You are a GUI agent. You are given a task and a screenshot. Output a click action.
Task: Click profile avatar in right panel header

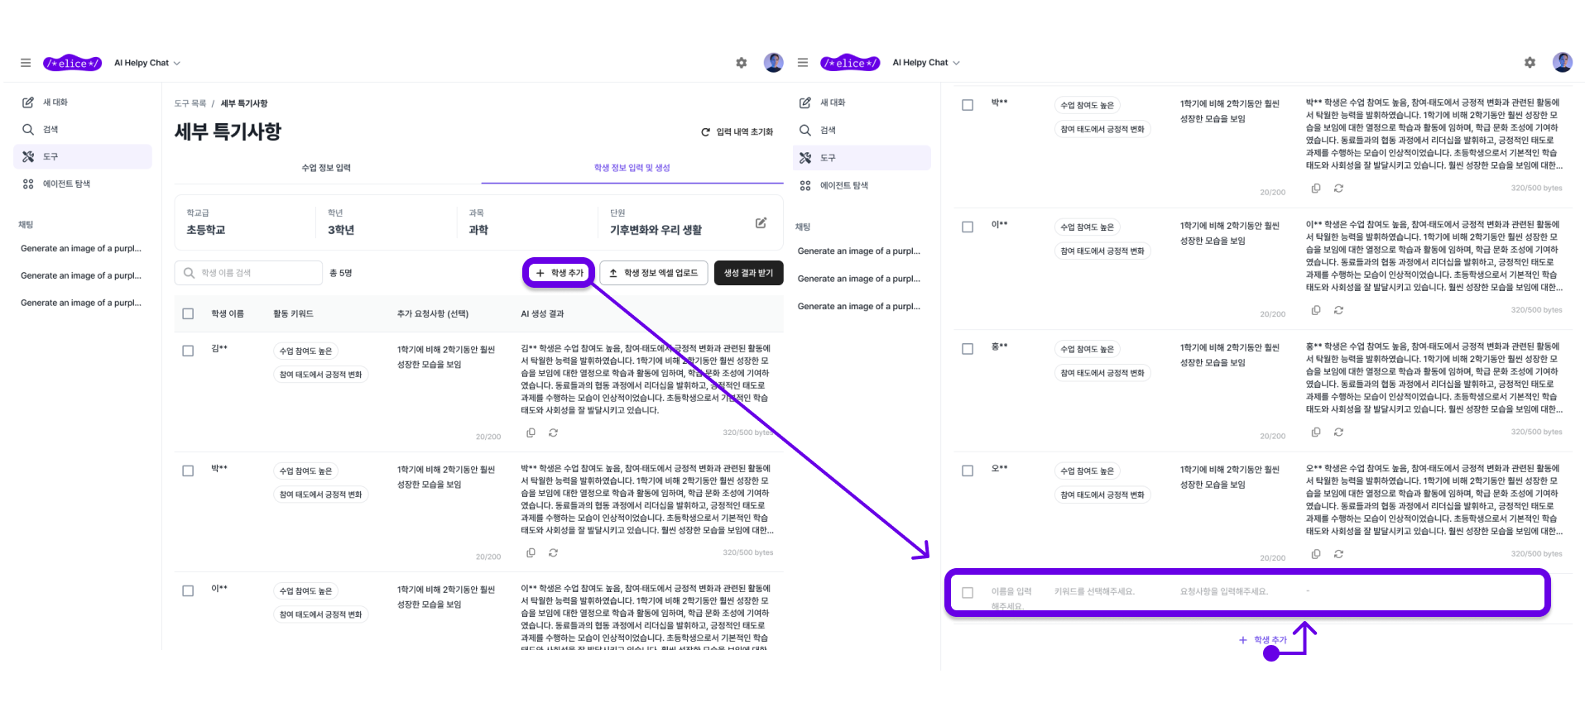[1562, 62]
